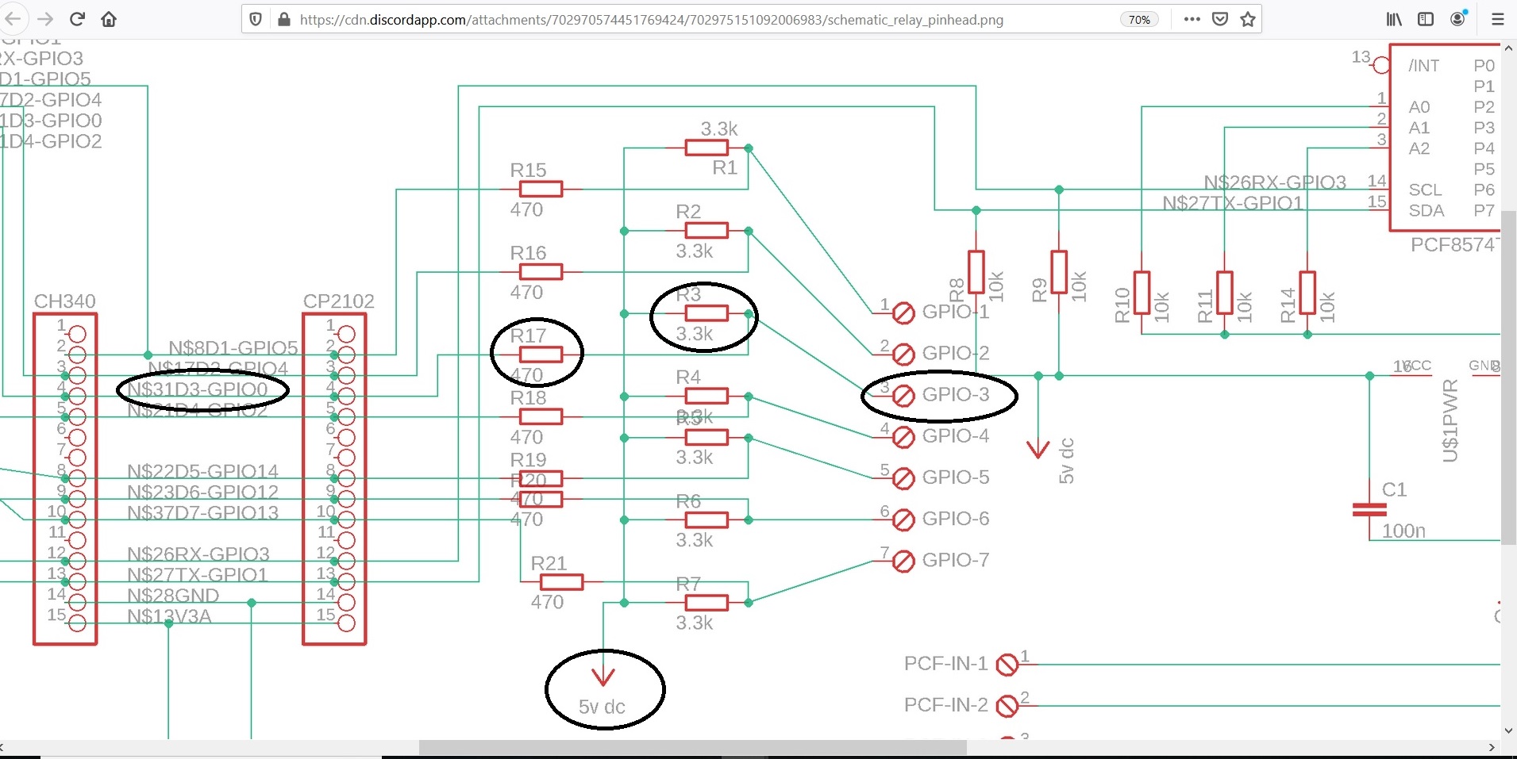Go back to the previous page
Image resolution: width=1517 pixels, height=759 pixels.
[14, 19]
